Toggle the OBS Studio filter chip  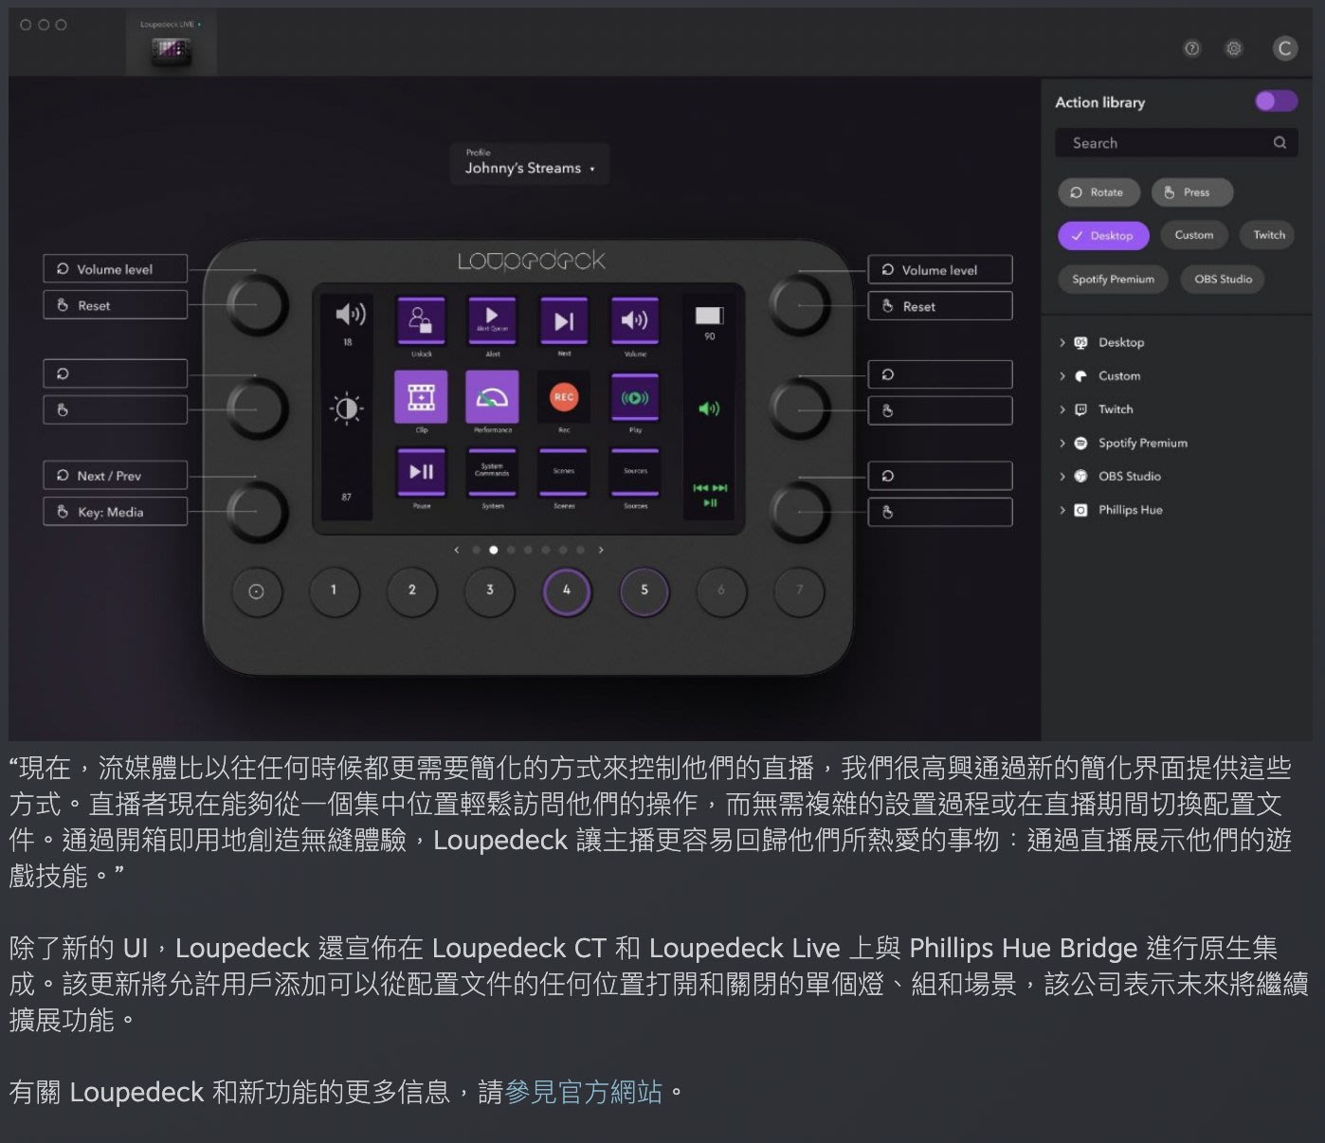pyautogui.click(x=1223, y=280)
